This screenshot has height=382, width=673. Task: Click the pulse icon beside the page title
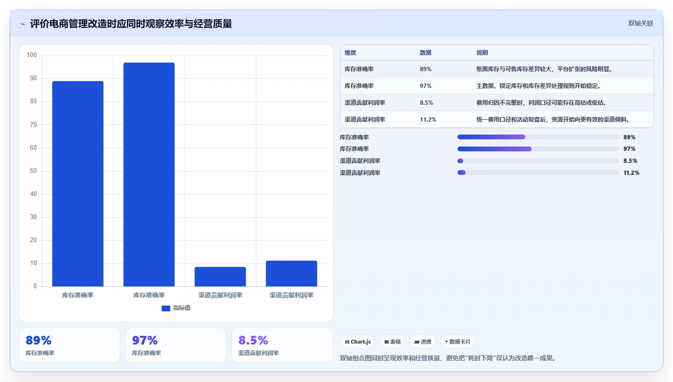[23, 24]
